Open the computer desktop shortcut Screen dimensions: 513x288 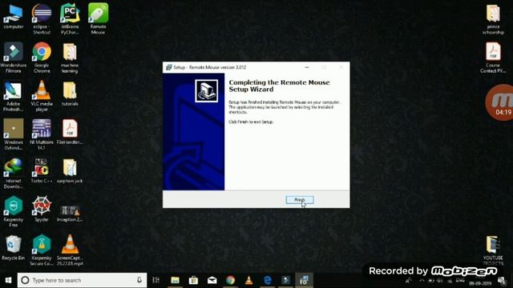pyautogui.click(x=14, y=16)
